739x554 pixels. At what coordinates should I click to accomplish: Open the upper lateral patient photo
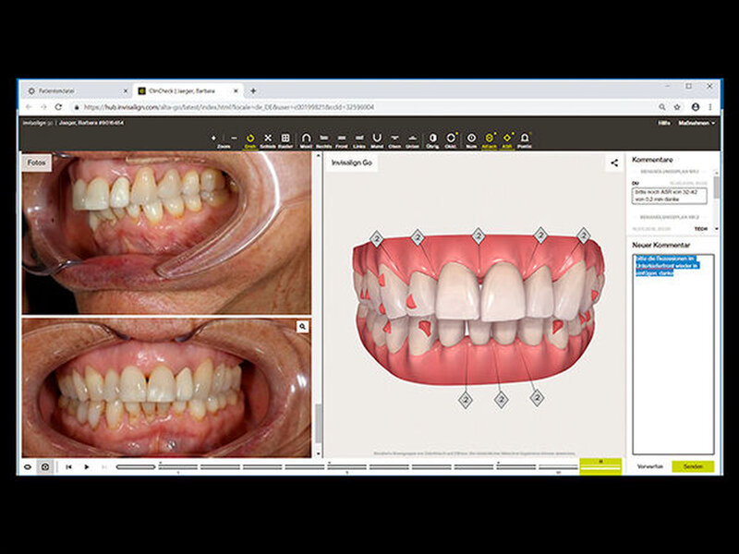click(166, 233)
